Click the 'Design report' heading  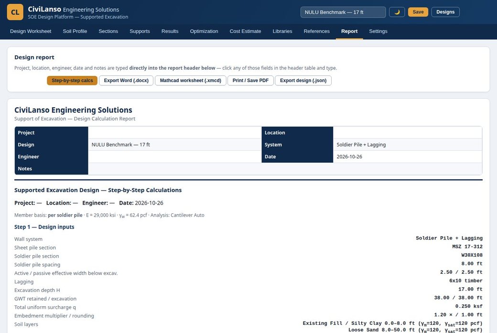point(34,57)
